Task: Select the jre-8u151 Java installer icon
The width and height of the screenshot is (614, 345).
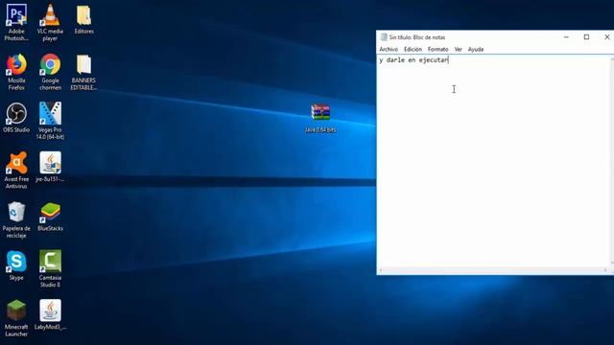Action: pos(50,163)
